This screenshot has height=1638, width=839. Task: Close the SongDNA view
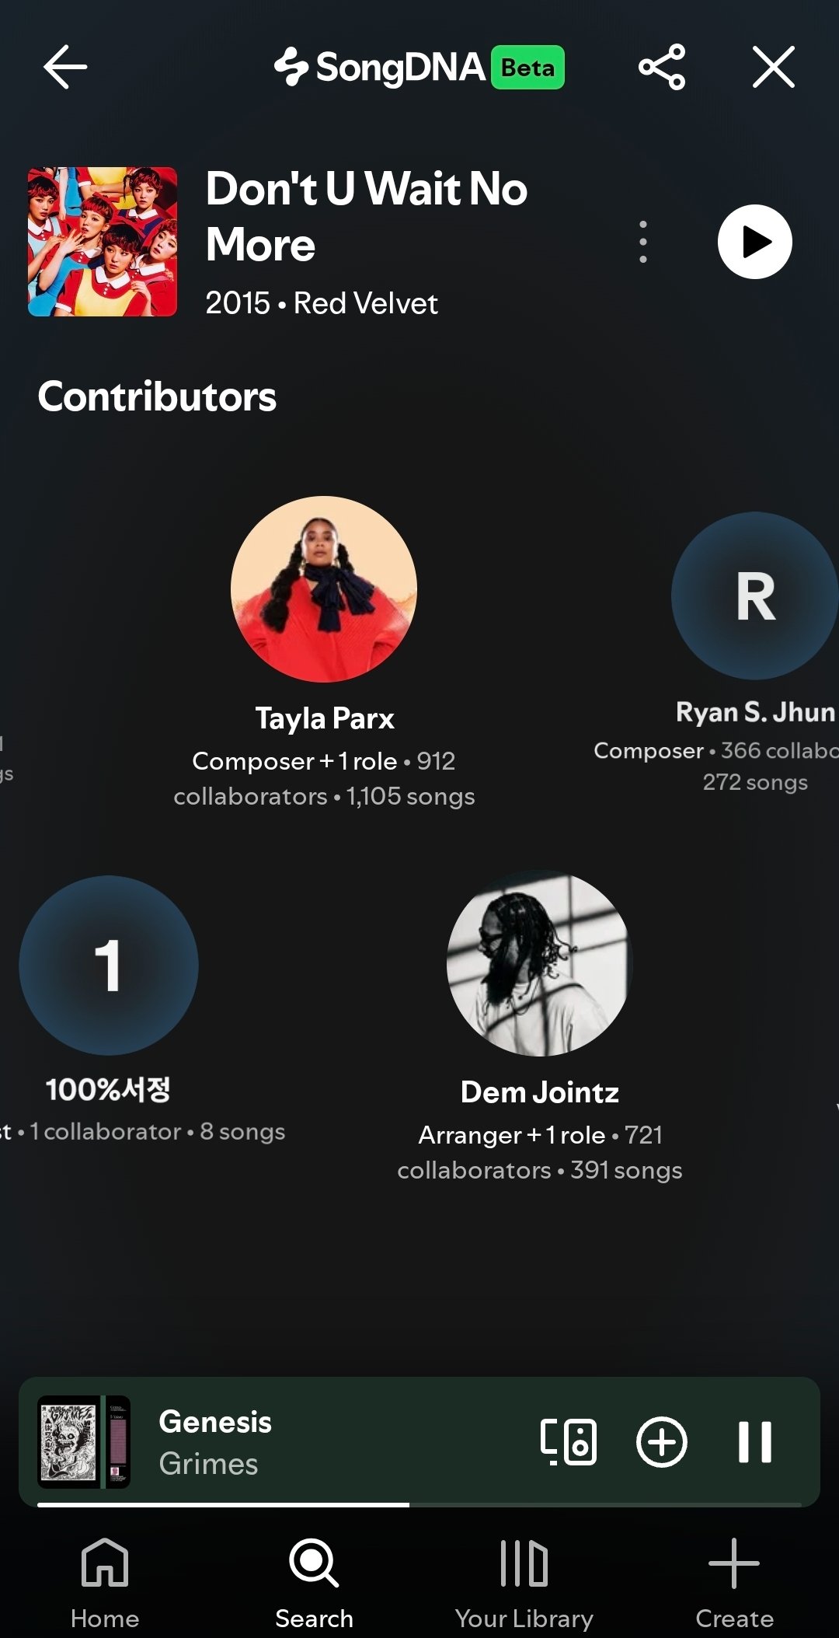tap(774, 67)
